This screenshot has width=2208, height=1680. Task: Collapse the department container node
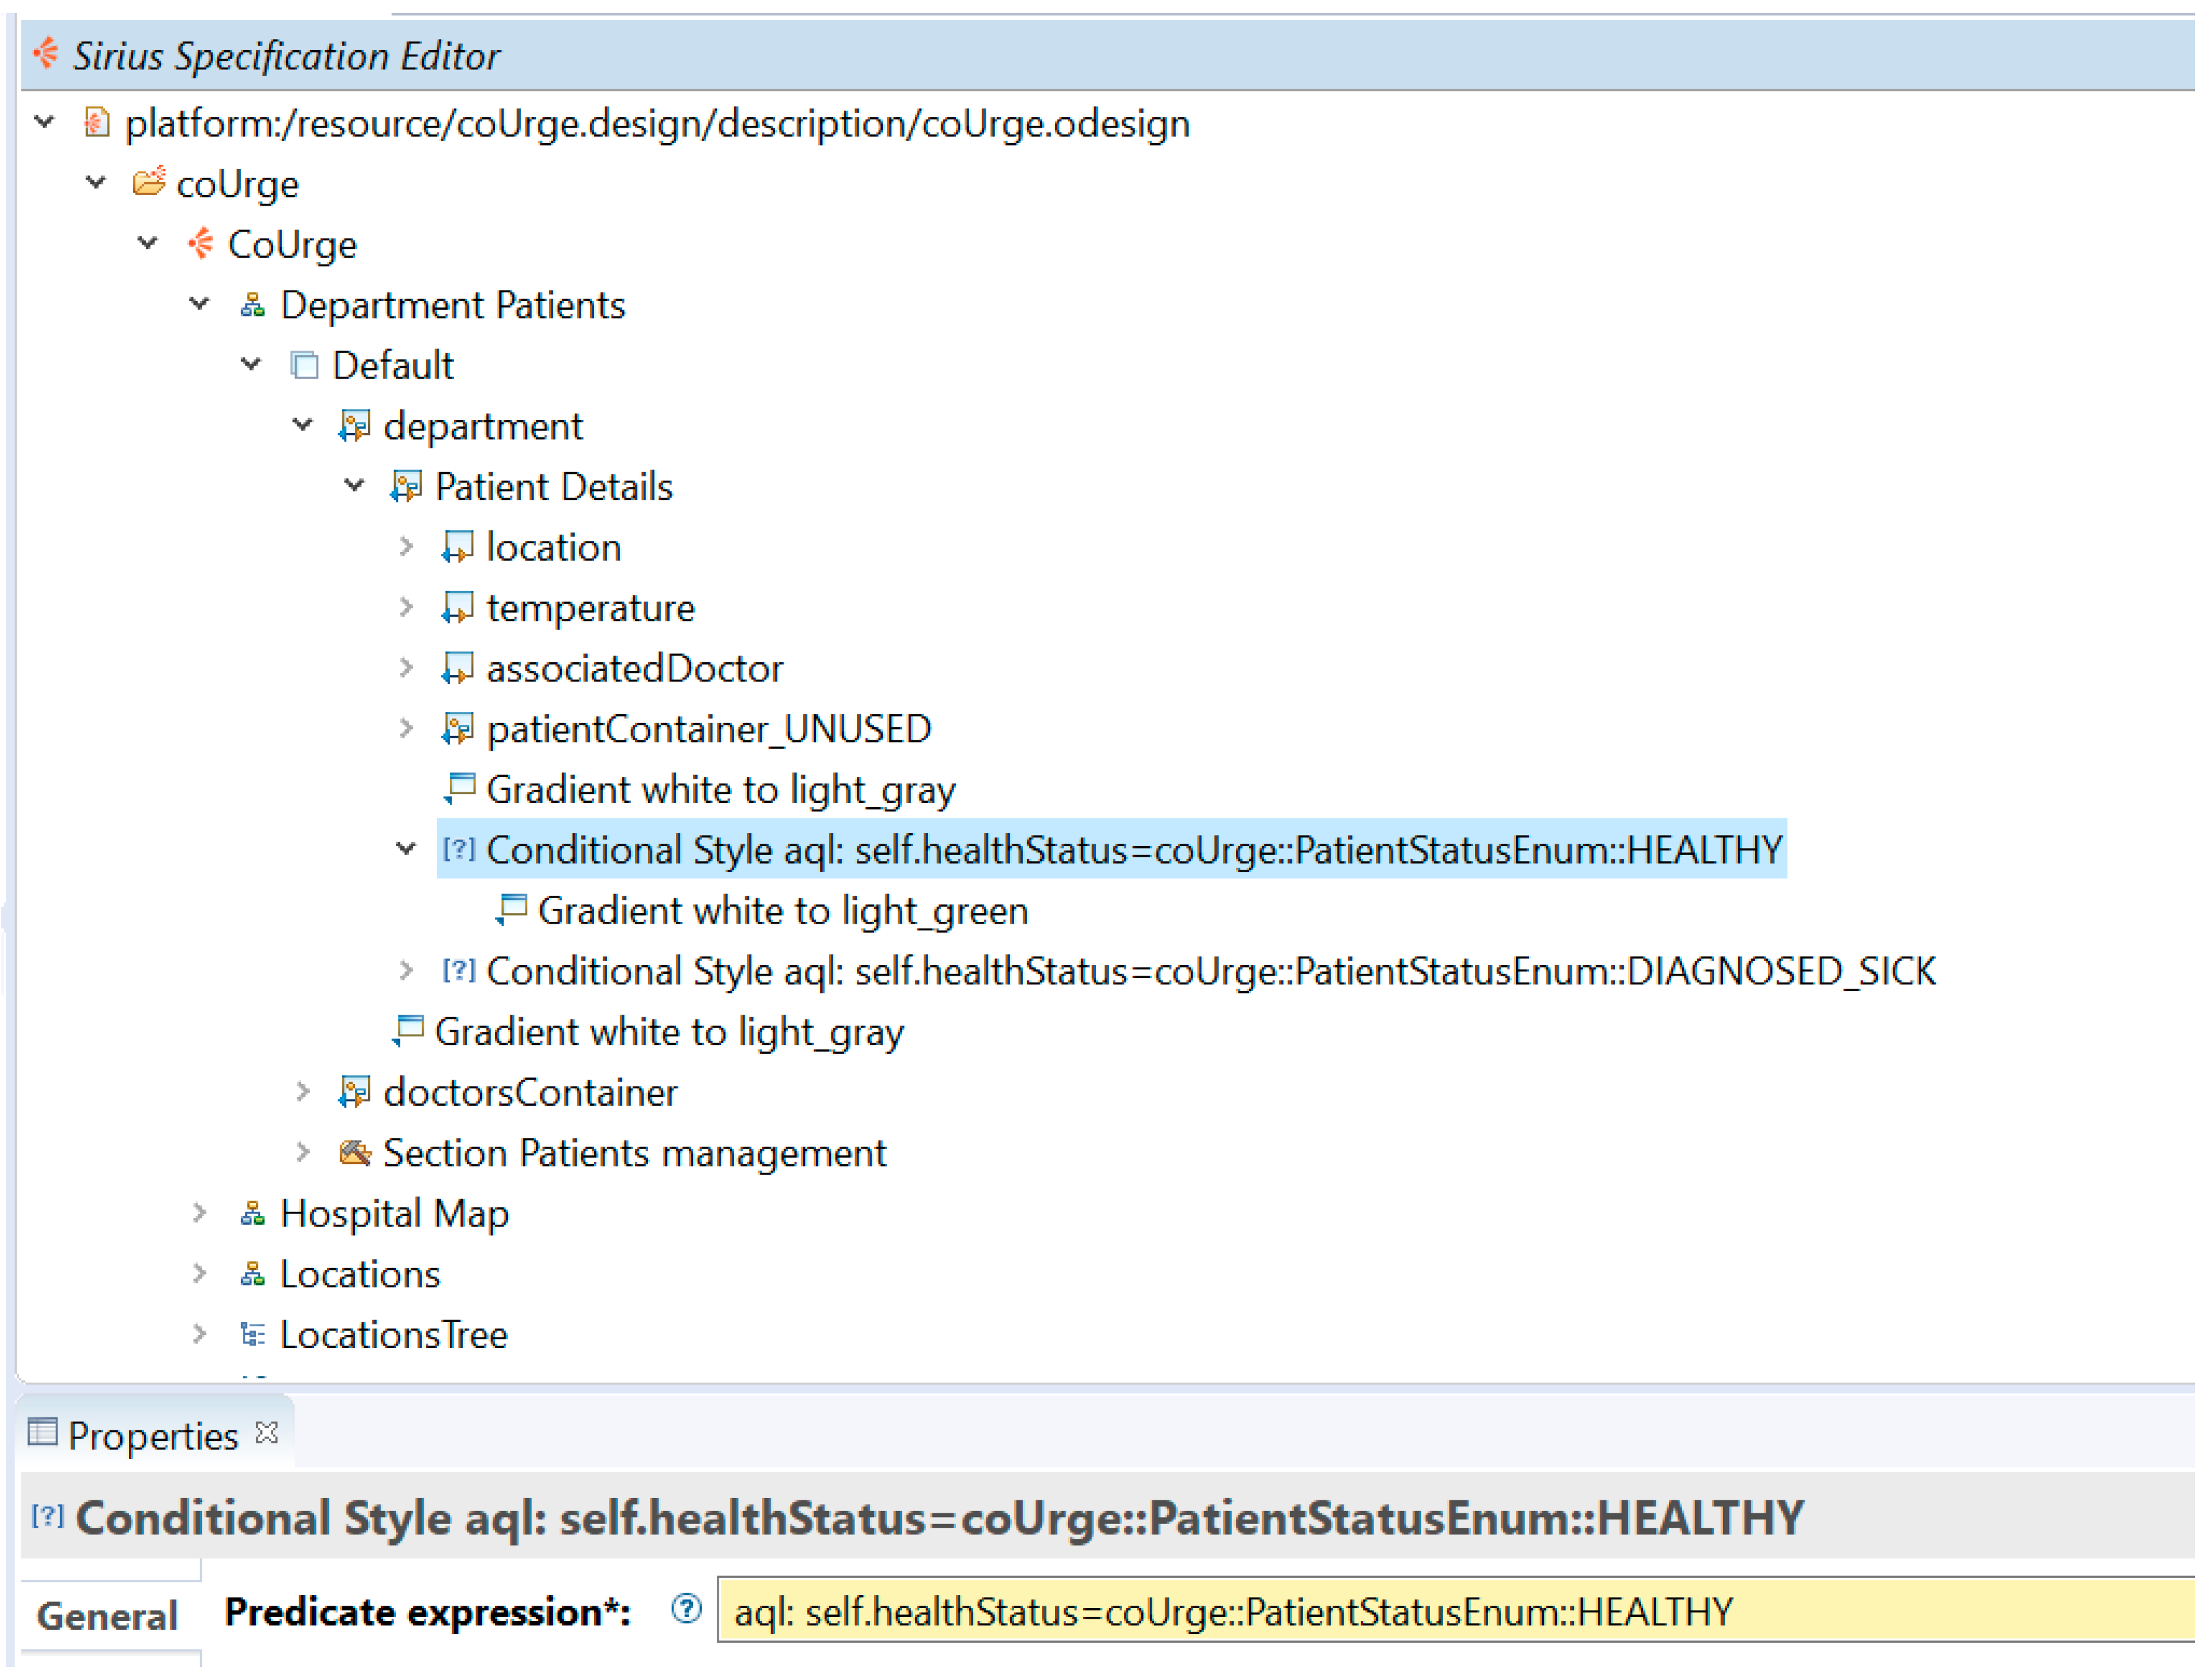coord(303,426)
